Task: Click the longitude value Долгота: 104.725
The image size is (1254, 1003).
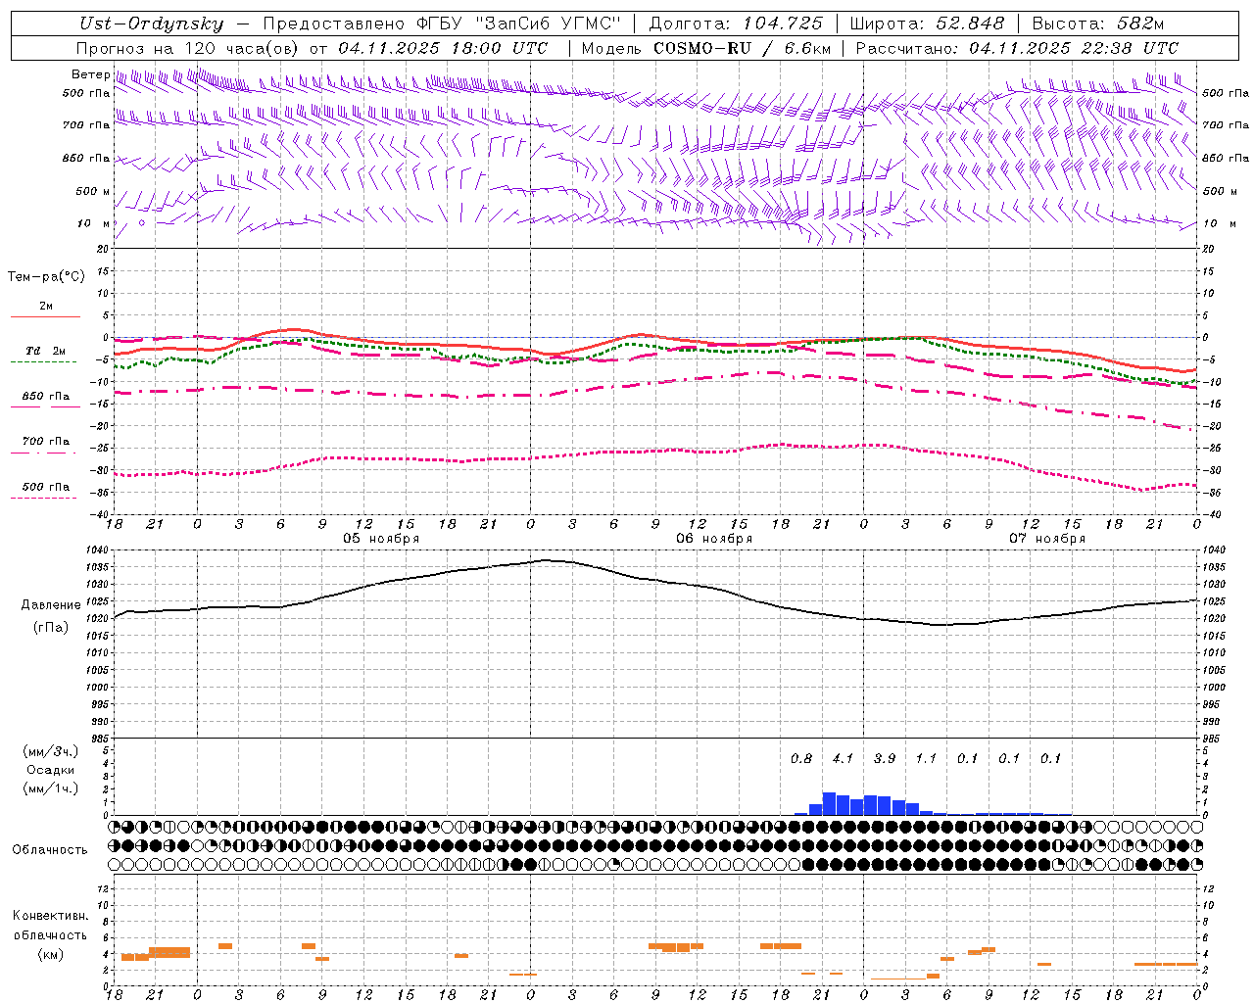Action: (x=736, y=24)
